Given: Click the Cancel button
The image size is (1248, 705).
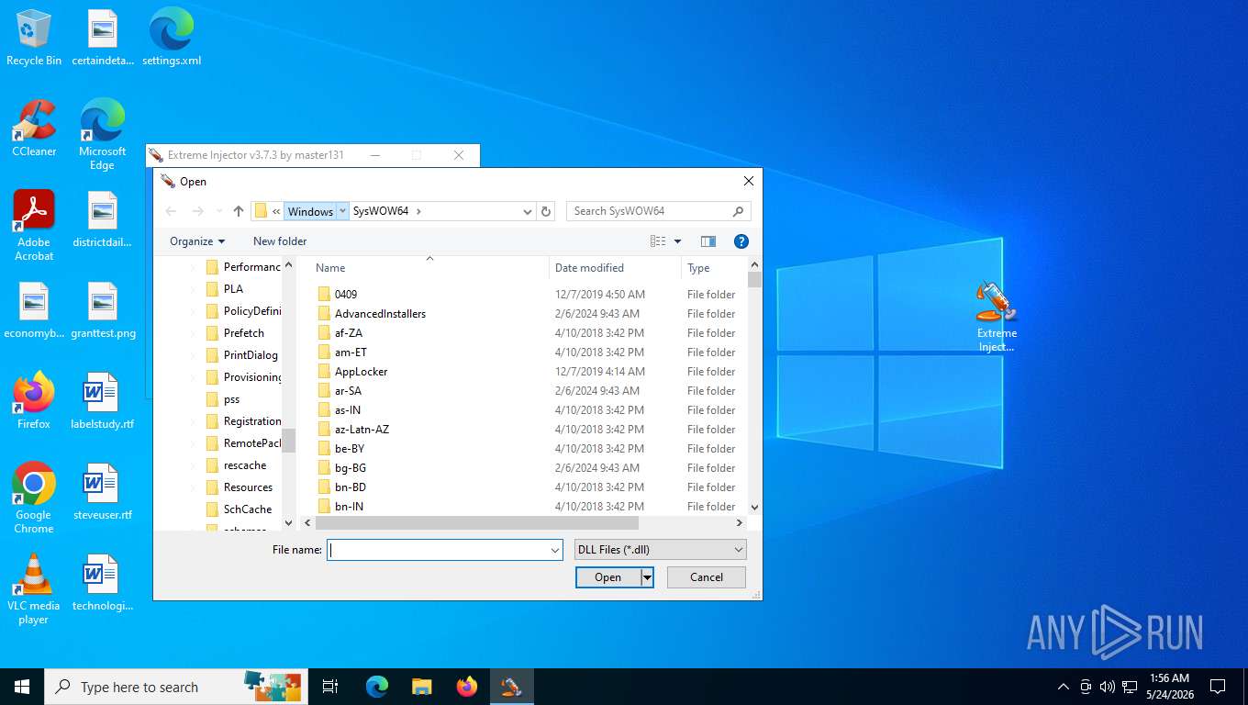Looking at the screenshot, I should (707, 577).
